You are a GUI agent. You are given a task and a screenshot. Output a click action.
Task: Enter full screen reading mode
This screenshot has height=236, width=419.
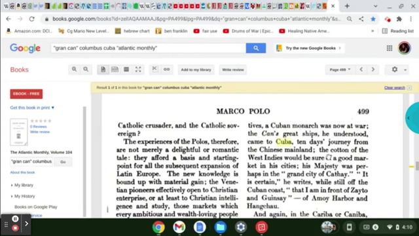tap(138, 69)
